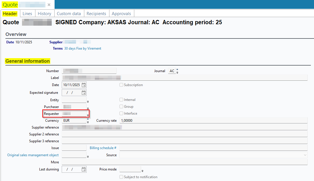Check the Interface checkbox

pyautogui.click(x=121, y=113)
